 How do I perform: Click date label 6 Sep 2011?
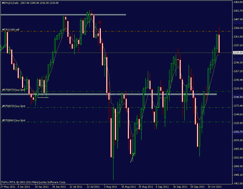click(x=162, y=187)
